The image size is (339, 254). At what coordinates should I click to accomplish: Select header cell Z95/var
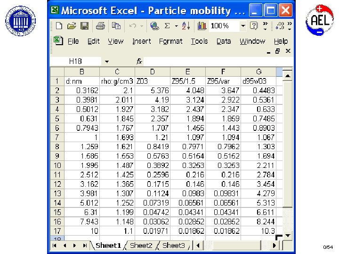223,81
